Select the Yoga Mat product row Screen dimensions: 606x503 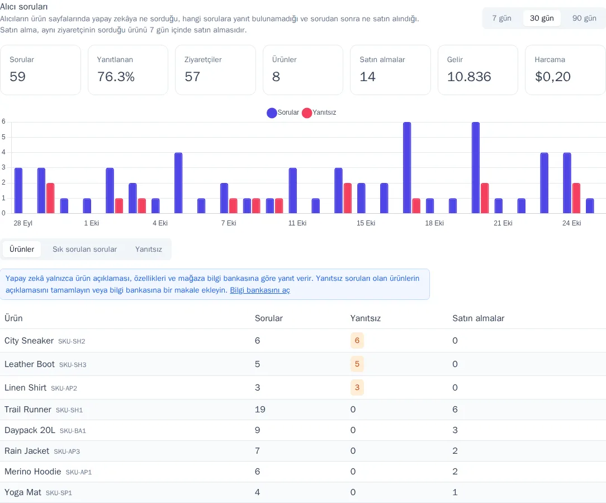(303, 492)
